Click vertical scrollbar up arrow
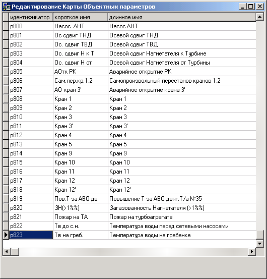The width and height of the screenshot is (267, 279). 260,17
